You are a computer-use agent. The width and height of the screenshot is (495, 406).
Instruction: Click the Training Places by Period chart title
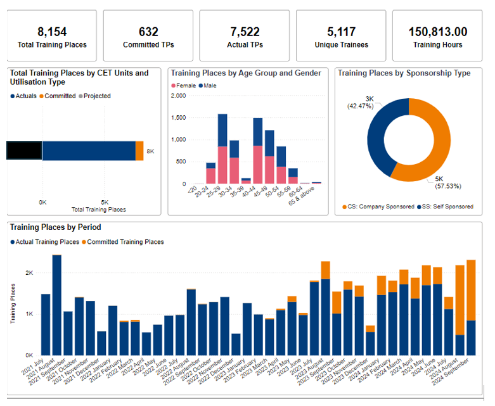pos(56,227)
